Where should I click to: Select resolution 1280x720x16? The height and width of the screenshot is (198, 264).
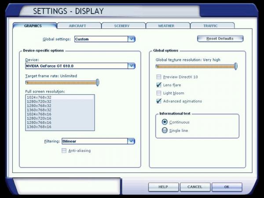(60, 118)
